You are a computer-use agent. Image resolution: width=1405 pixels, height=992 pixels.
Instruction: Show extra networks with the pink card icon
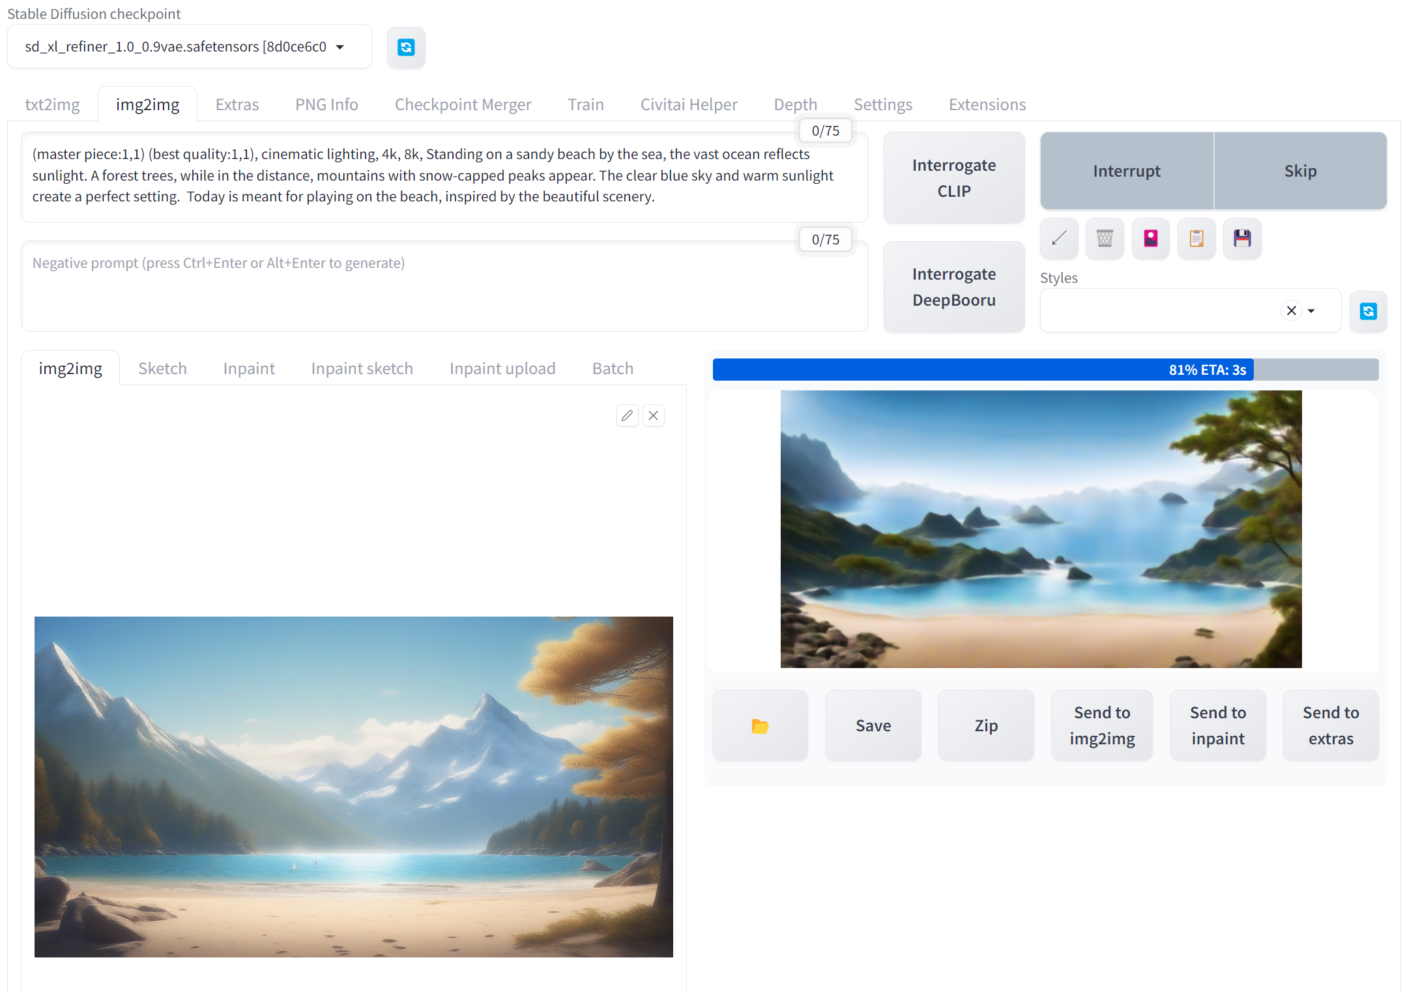[1151, 239]
